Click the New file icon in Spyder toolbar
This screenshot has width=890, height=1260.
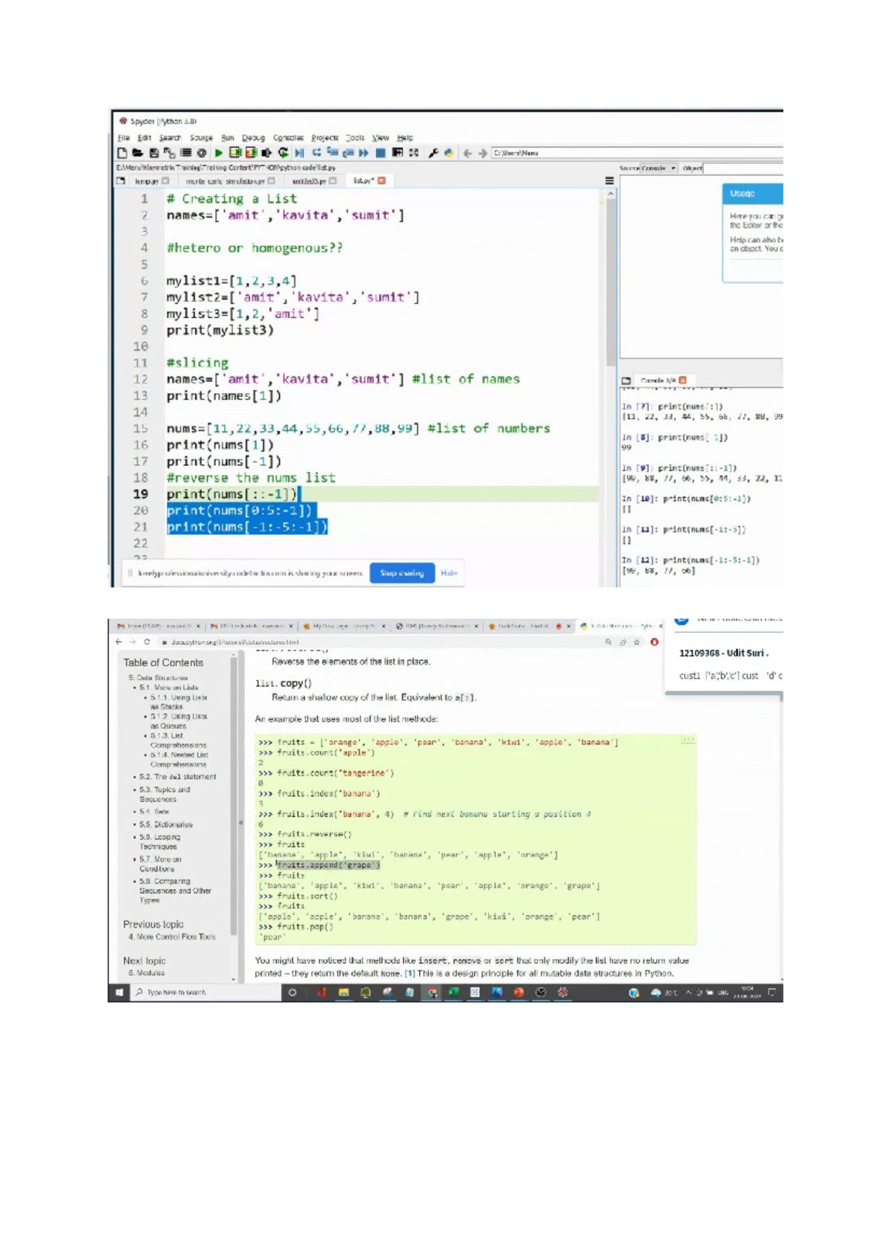[122, 153]
